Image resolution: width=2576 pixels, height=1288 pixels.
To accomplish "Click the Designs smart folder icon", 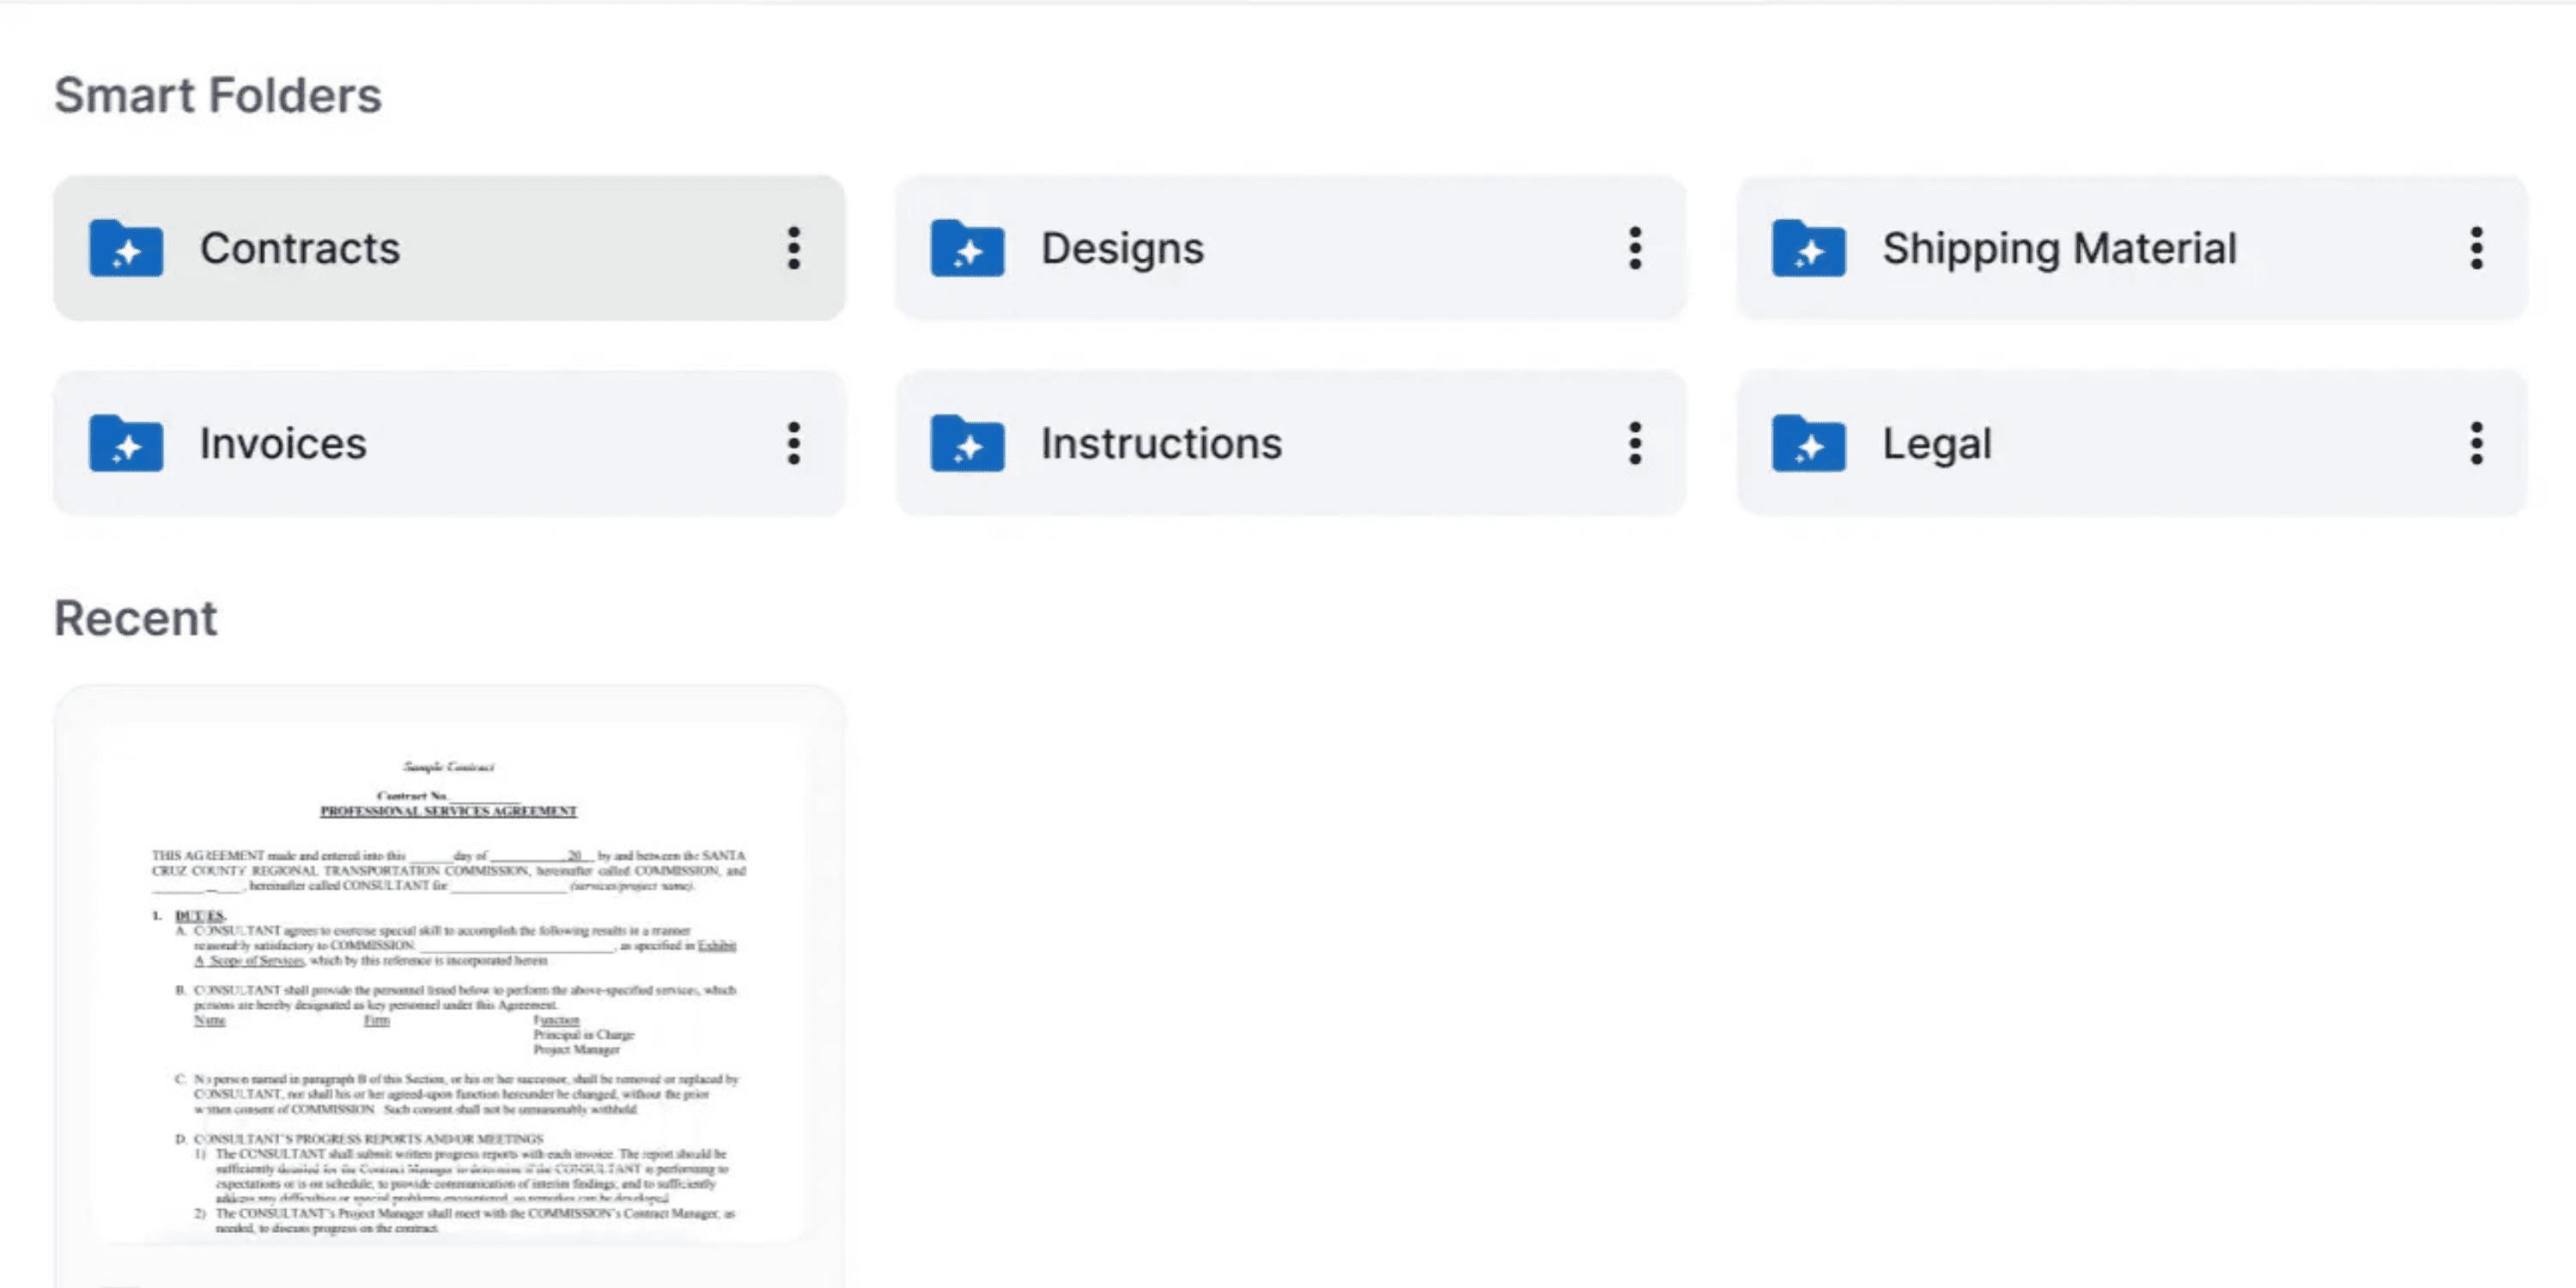I will pos(967,248).
